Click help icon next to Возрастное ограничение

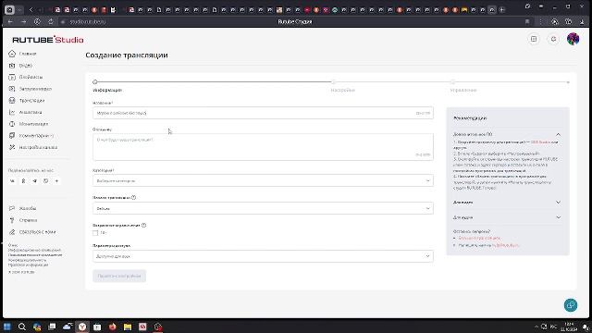point(144,225)
